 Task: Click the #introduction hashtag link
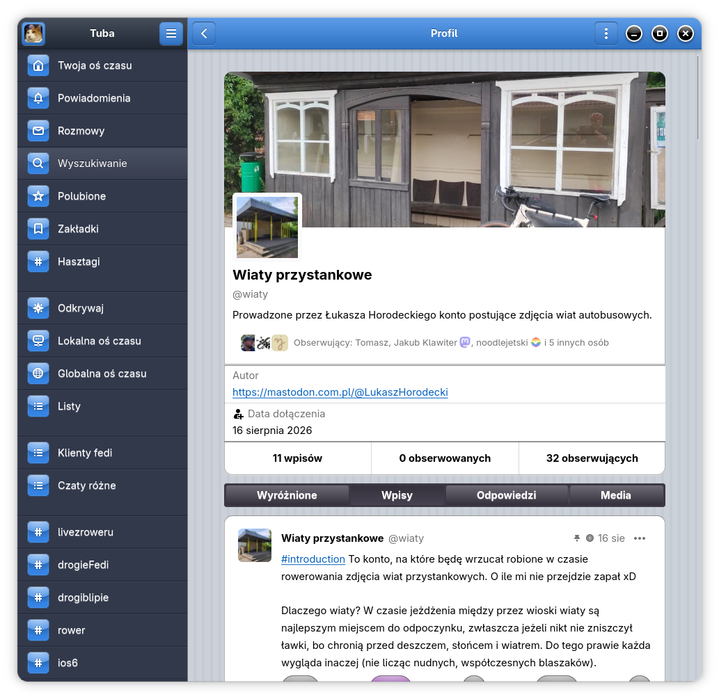click(313, 559)
